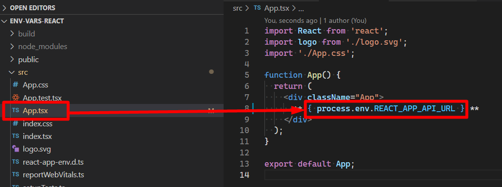The image size is (502, 187).
Task: Click the hash icon beside index.css
Action: point(16,123)
